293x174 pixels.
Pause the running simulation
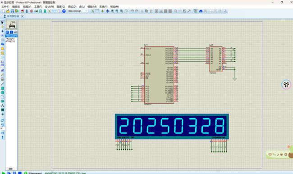click(x=14, y=173)
